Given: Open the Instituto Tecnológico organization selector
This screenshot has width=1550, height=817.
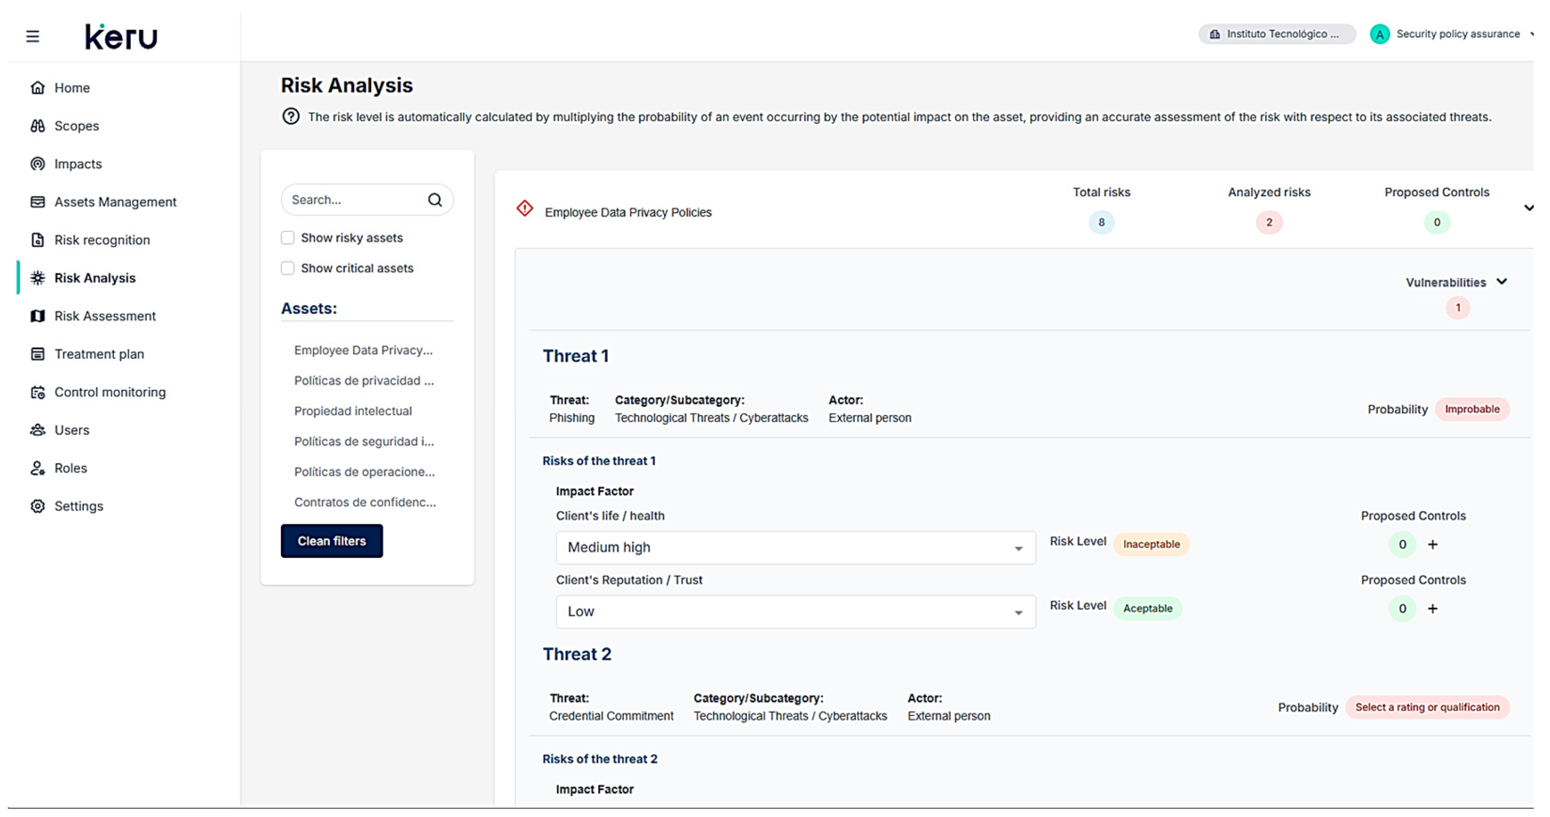Looking at the screenshot, I should click(x=1277, y=34).
